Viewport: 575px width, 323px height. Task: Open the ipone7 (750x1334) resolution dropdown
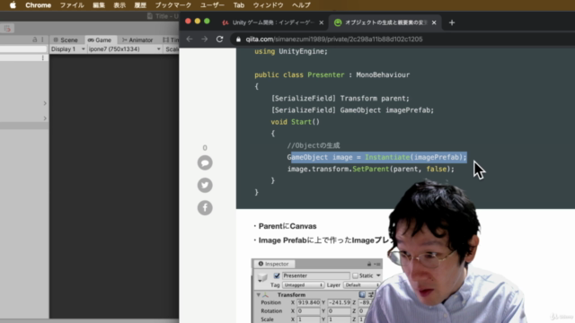coord(124,49)
